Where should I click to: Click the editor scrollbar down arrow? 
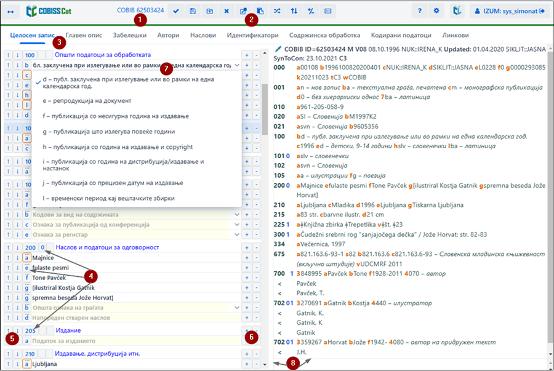(265, 364)
